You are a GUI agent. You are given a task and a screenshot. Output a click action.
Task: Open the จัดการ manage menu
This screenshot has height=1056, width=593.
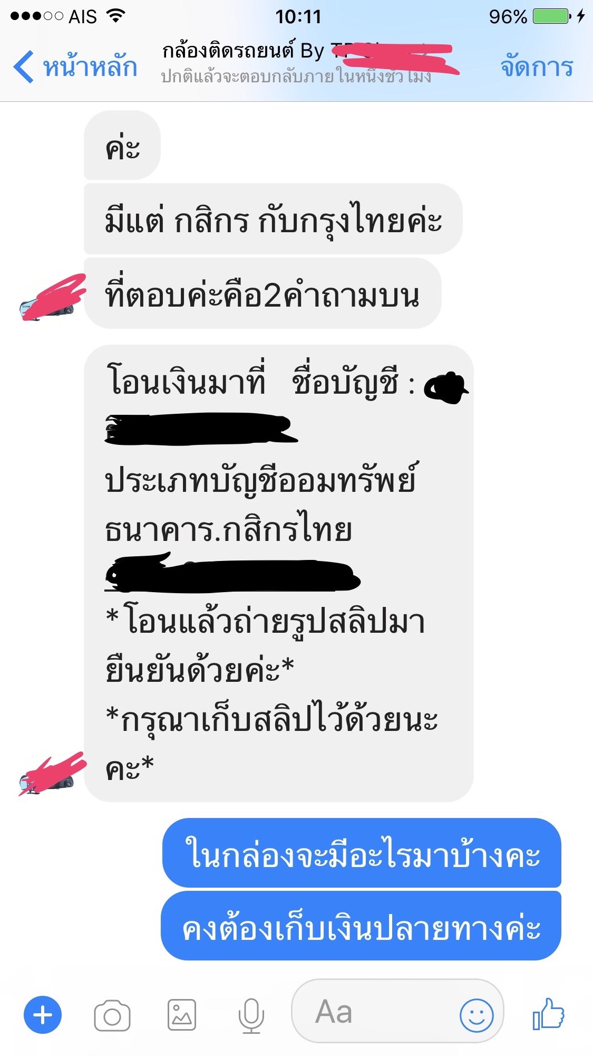[537, 67]
